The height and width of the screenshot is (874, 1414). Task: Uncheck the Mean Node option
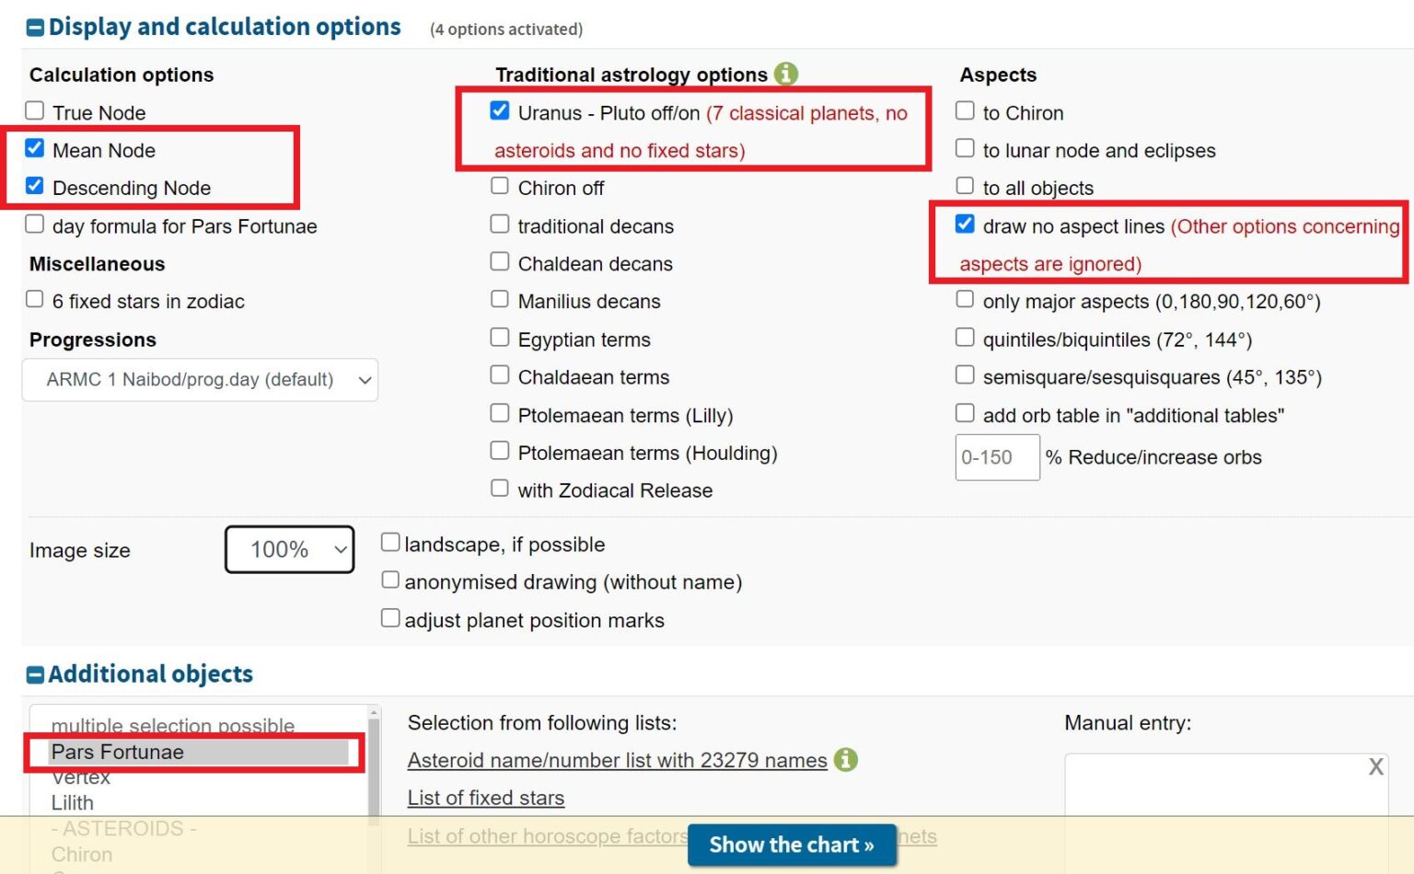(35, 149)
